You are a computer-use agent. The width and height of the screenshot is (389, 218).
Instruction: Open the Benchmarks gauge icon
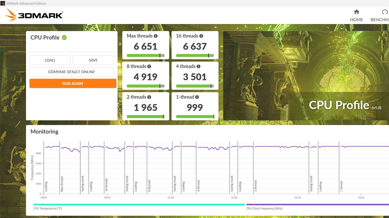pyautogui.click(x=385, y=12)
